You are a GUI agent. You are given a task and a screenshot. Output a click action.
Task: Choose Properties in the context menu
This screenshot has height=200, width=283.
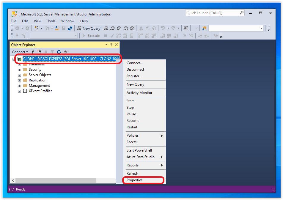pyautogui.click(x=144, y=180)
